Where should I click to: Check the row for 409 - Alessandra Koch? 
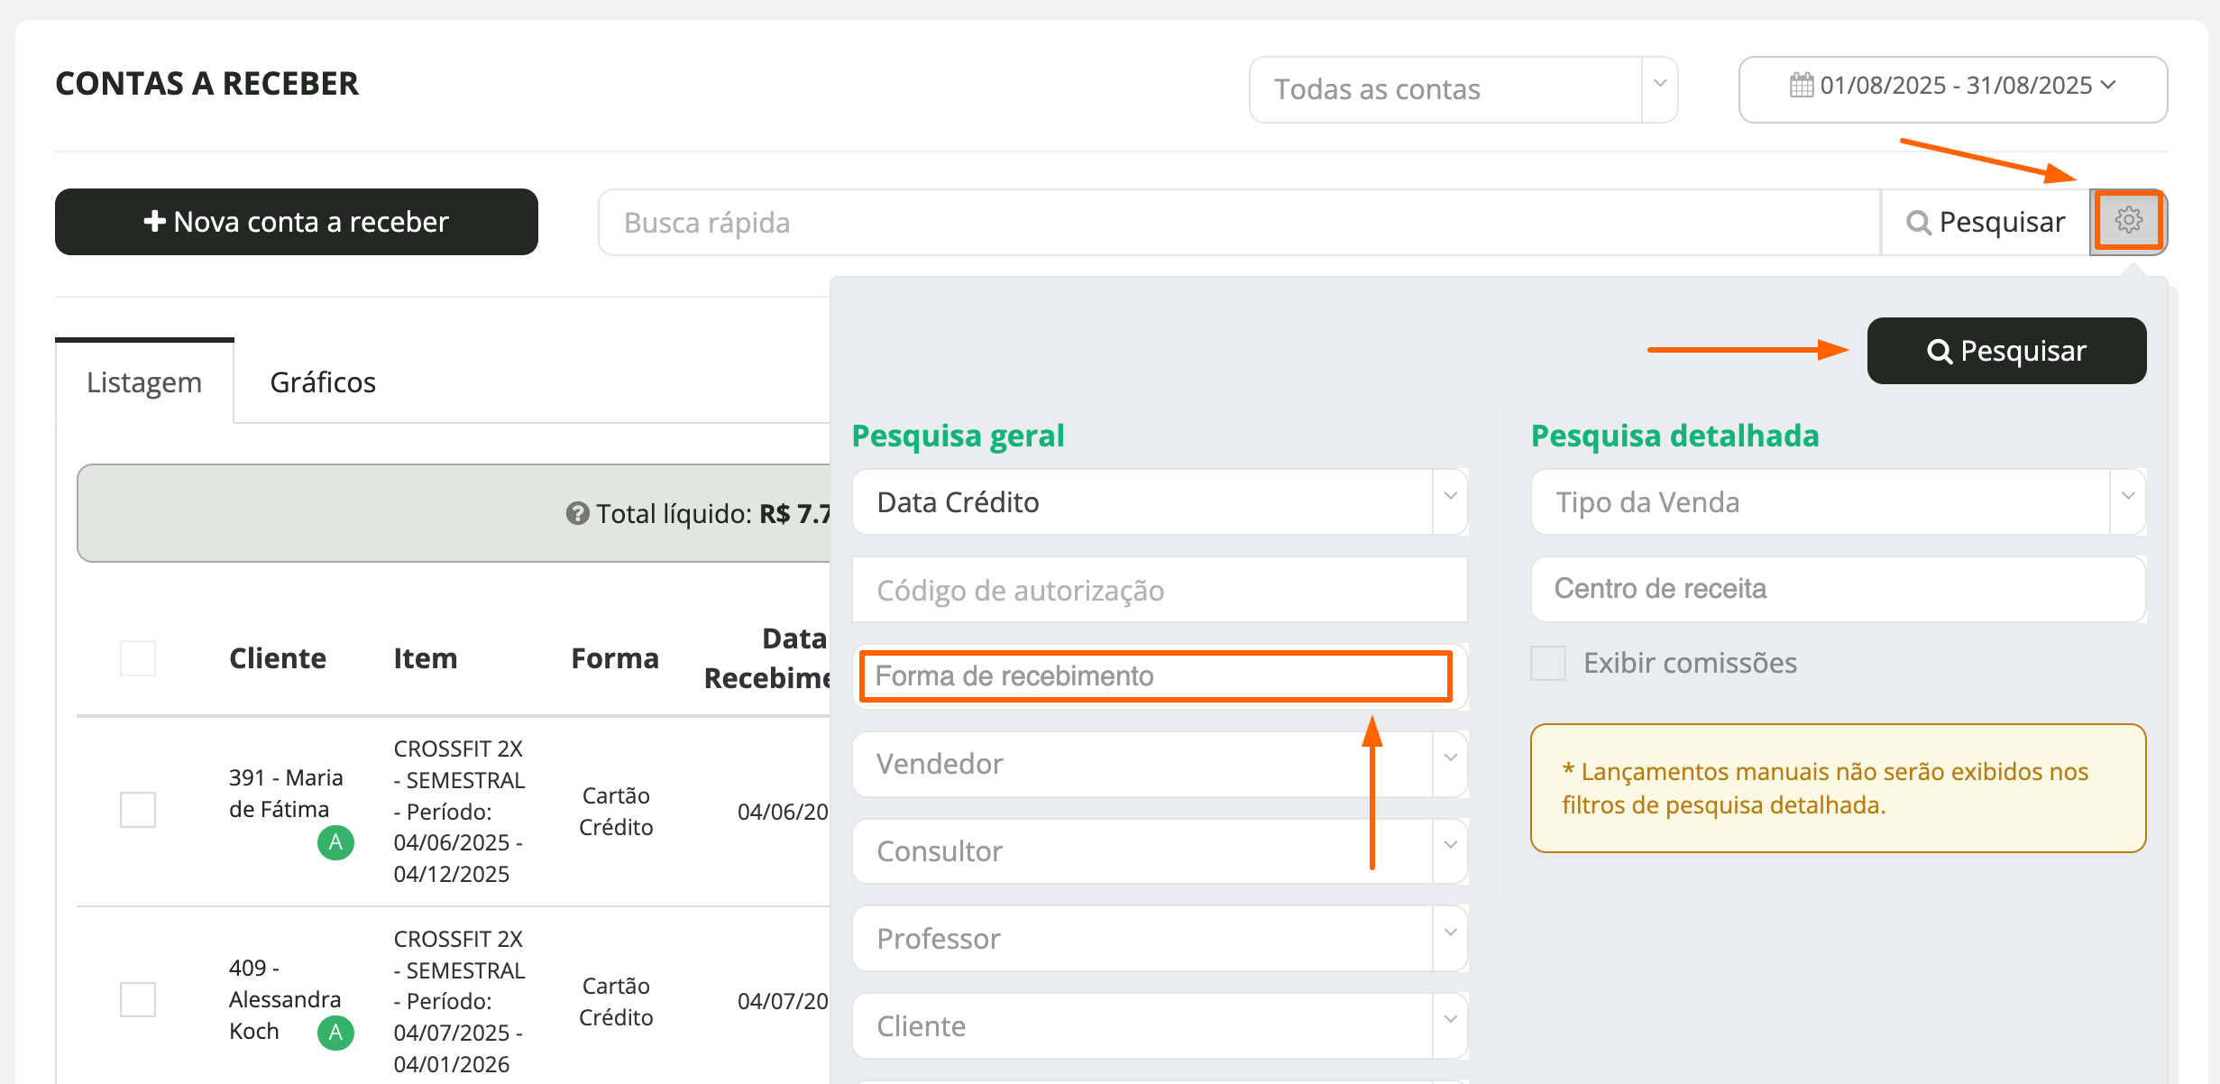tap(138, 999)
